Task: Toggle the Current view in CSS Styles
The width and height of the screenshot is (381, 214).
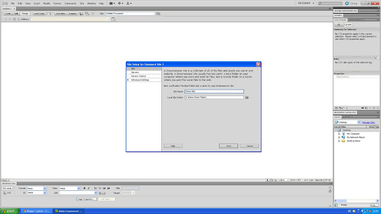Action: coord(348,24)
